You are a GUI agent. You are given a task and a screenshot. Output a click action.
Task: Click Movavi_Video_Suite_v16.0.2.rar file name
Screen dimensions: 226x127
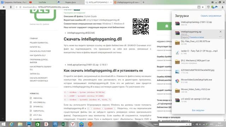click(x=195, y=89)
